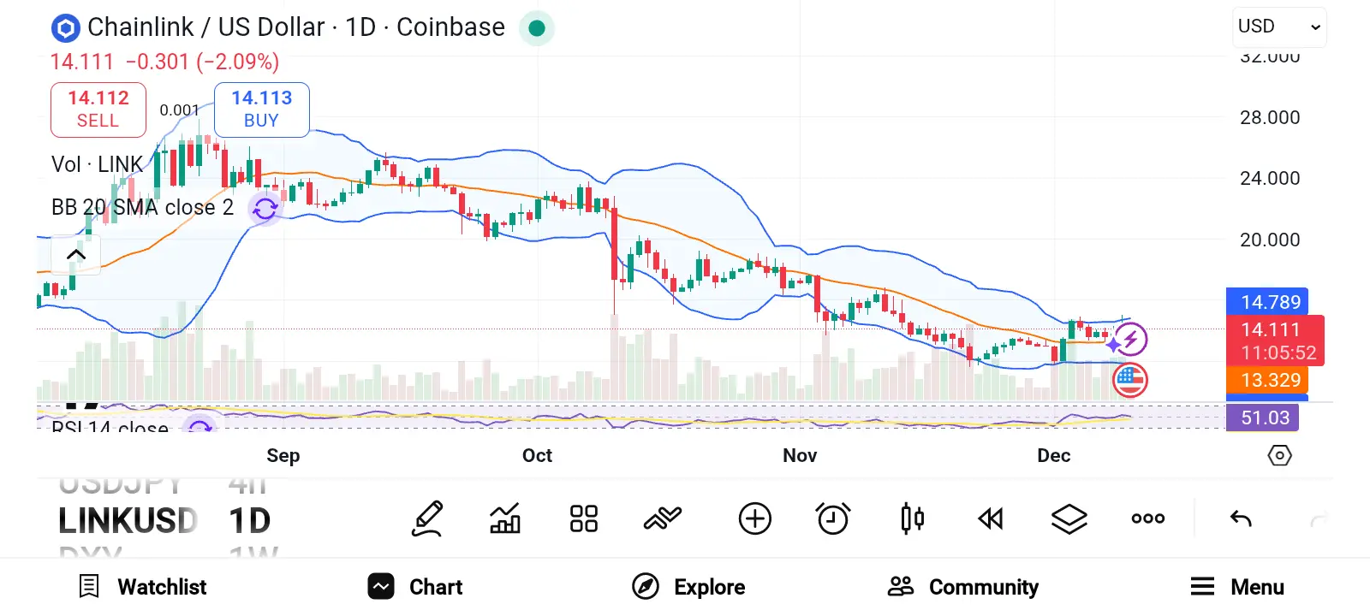The width and height of the screenshot is (1370, 616).
Task: Open the LINKUSD symbol selector
Action: pyautogui.click(x=128, y=520)
